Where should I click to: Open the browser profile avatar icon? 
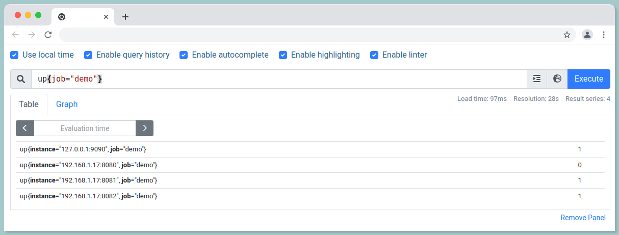coord(587,35)
